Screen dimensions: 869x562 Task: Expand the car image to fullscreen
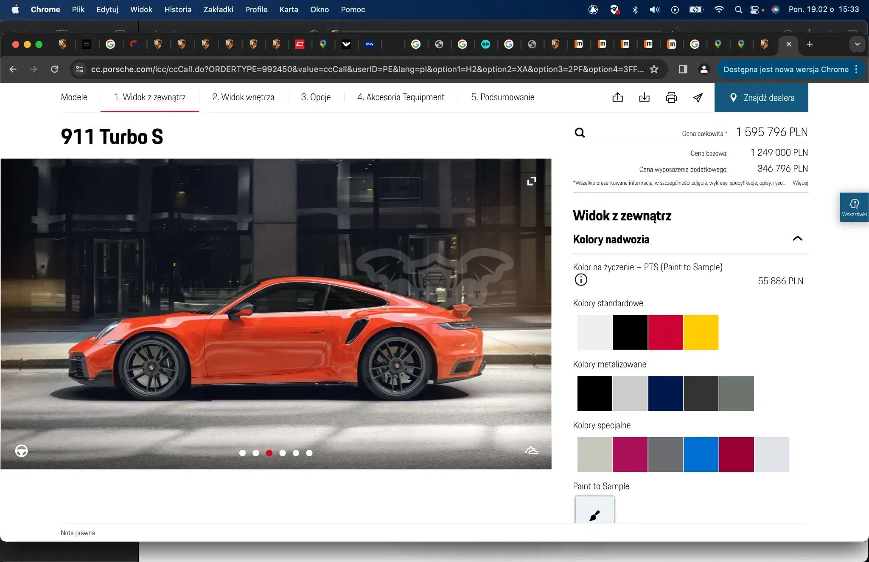click(x=532, y=181)
